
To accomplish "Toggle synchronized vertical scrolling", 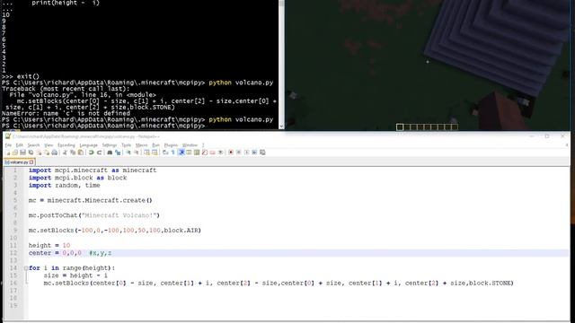I will pyautogui.click(x=146, y=153).
